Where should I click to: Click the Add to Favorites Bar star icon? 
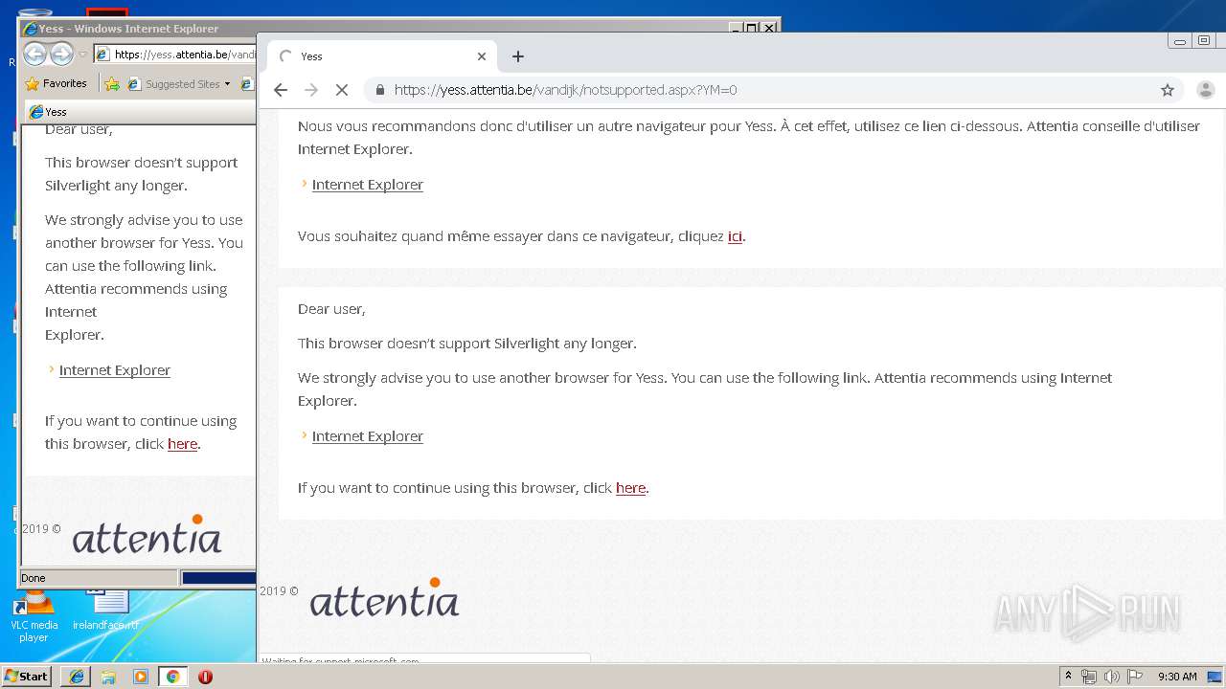point(112,84)
